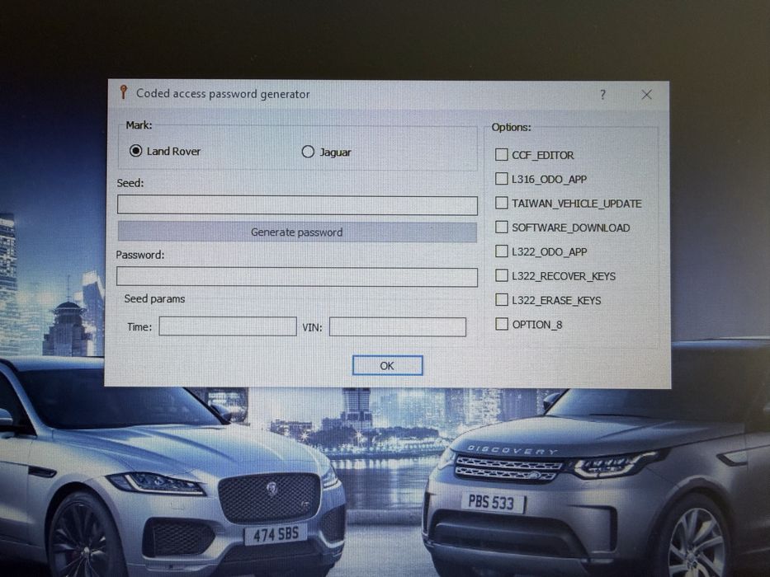This screenshot has height=577, width=770.
Task: Click the Seed params label
Action: [x=154, y=298]
